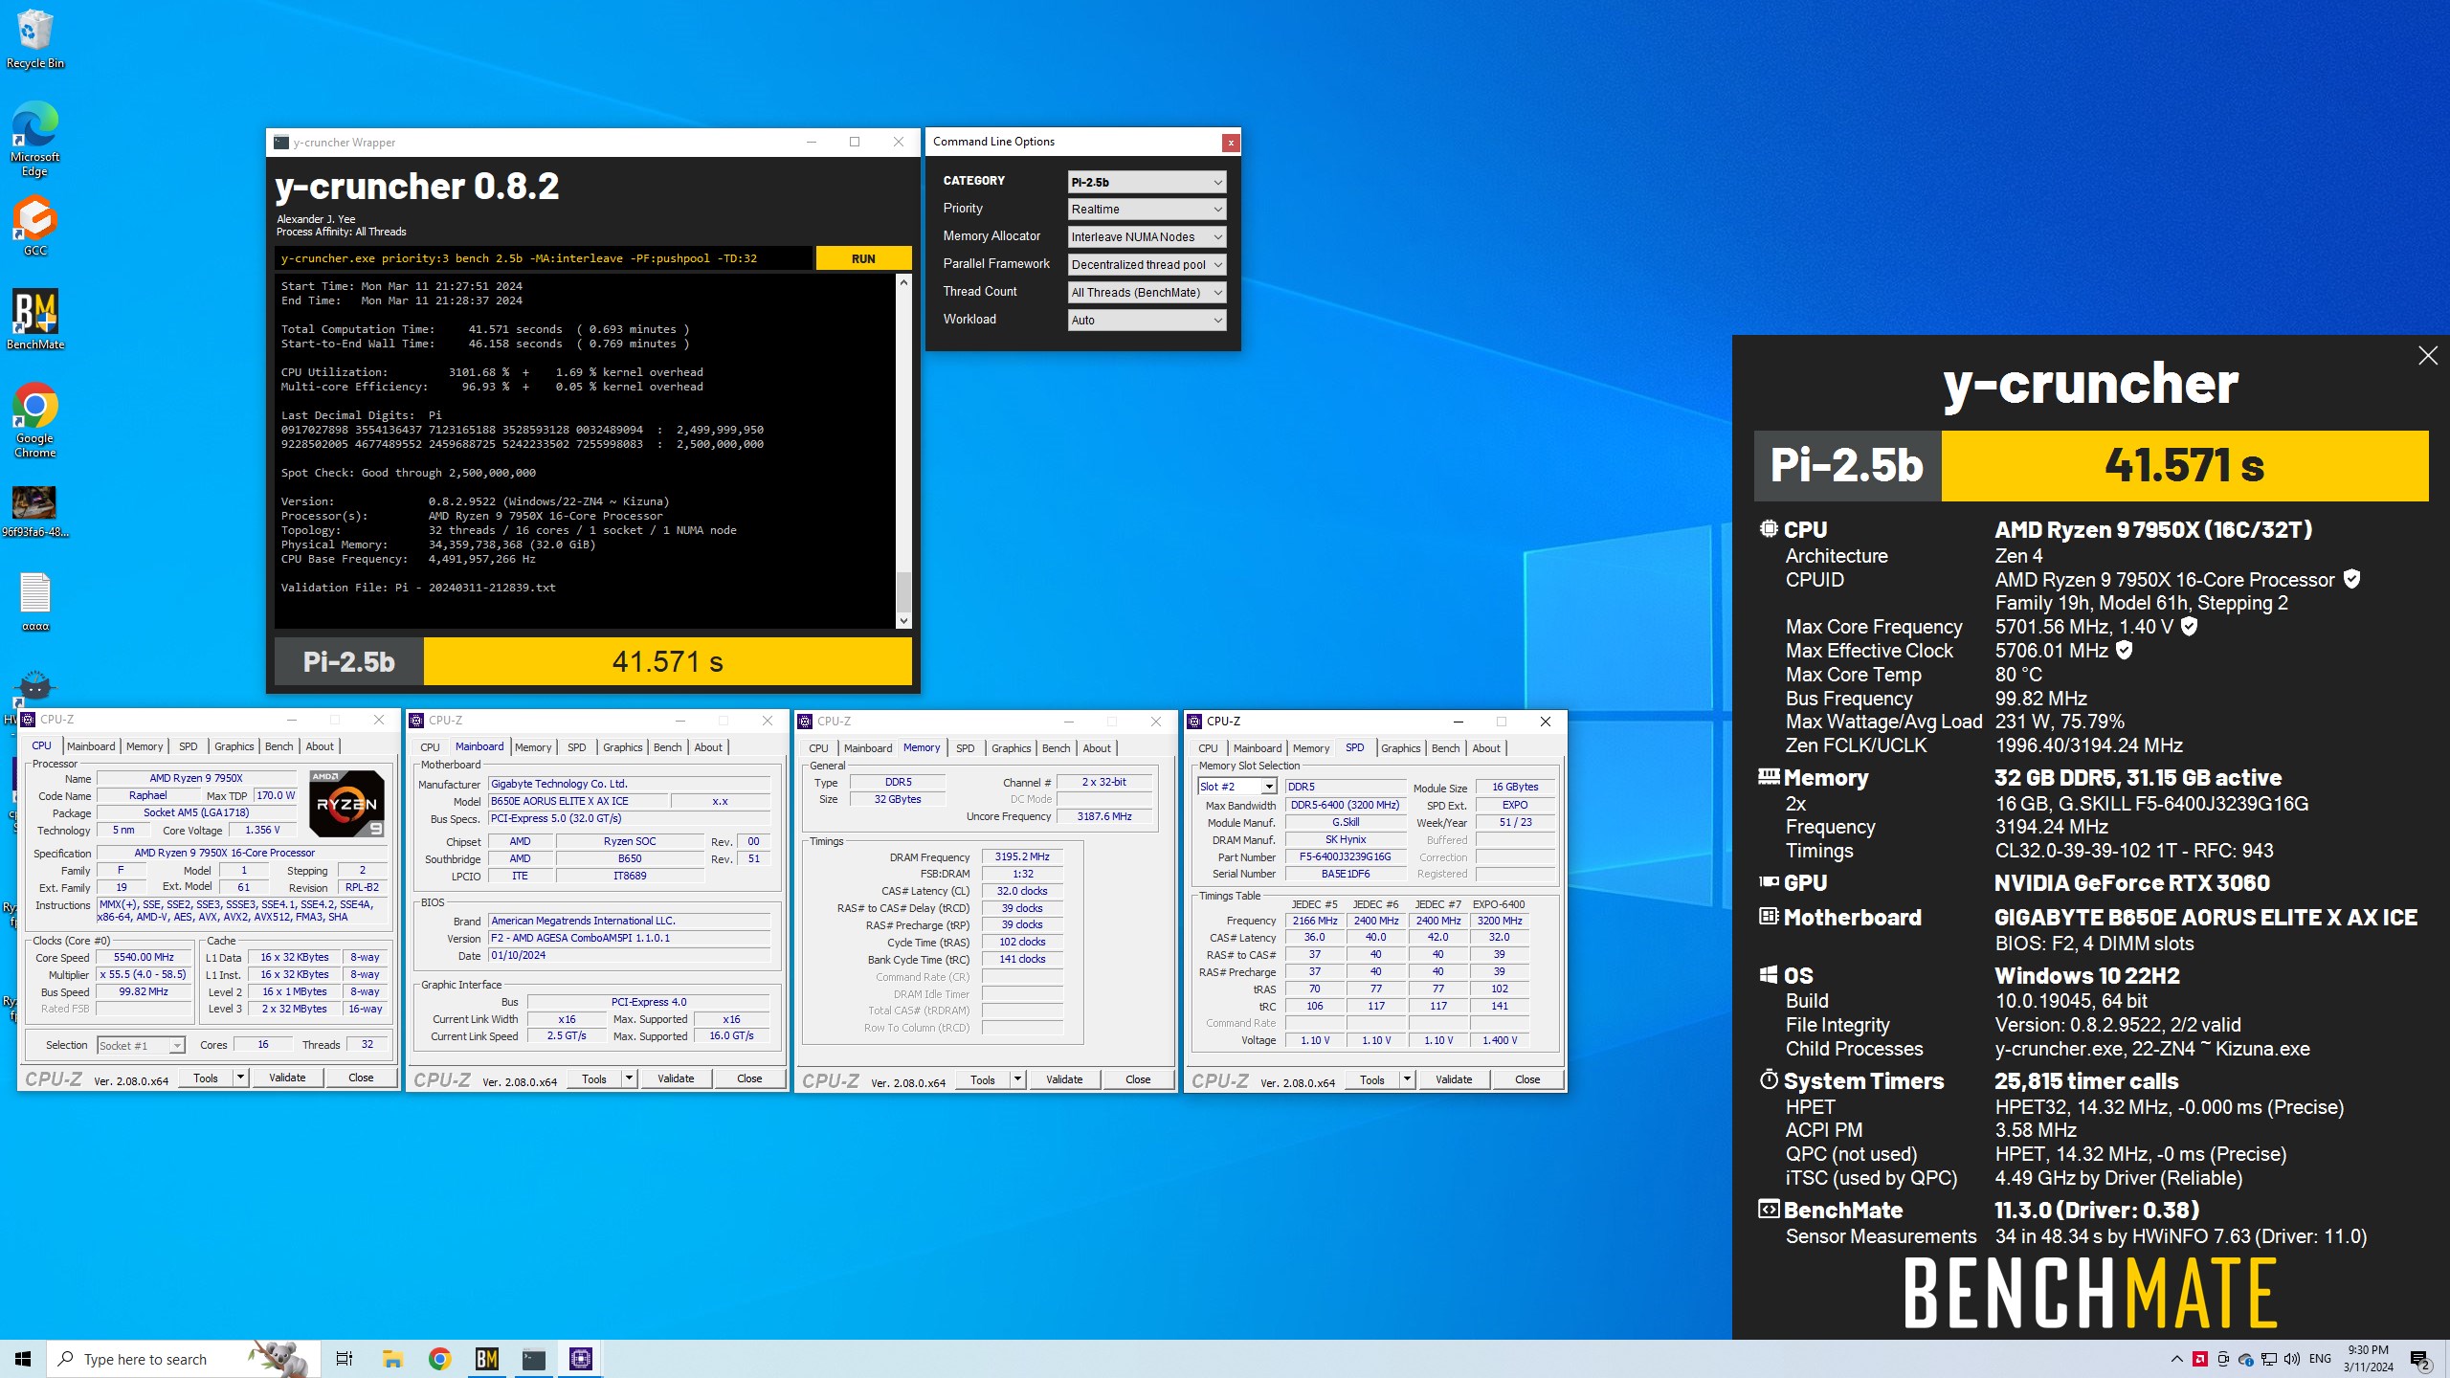Open the Workload dropdown set to Auto

tap(1147, 321)
